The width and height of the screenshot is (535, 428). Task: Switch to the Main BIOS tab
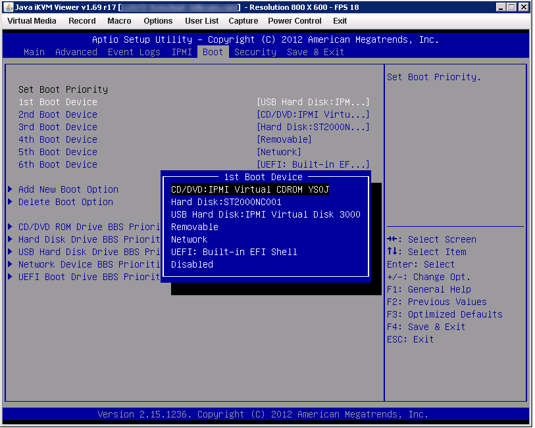coord(34,52)
